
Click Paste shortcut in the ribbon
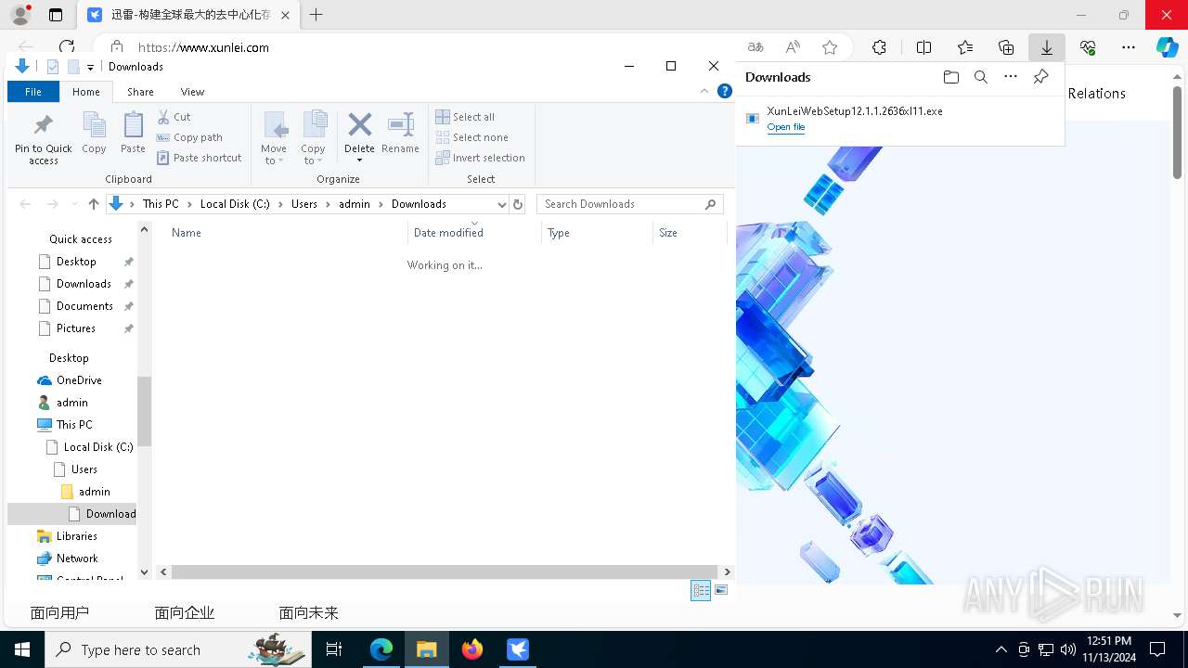click(199, 158)
